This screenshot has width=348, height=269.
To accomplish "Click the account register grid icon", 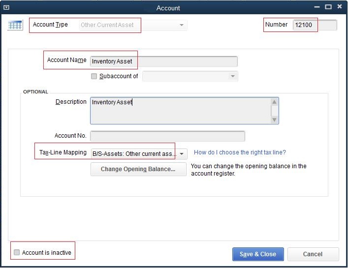I will (x=15, y=25).
